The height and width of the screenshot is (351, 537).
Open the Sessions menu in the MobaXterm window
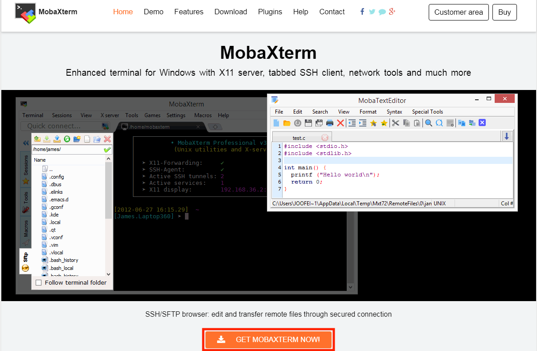point(62,115)
